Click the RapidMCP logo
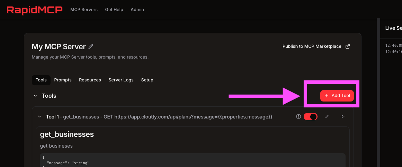This screenshot has height=167, width=402. 34,10
